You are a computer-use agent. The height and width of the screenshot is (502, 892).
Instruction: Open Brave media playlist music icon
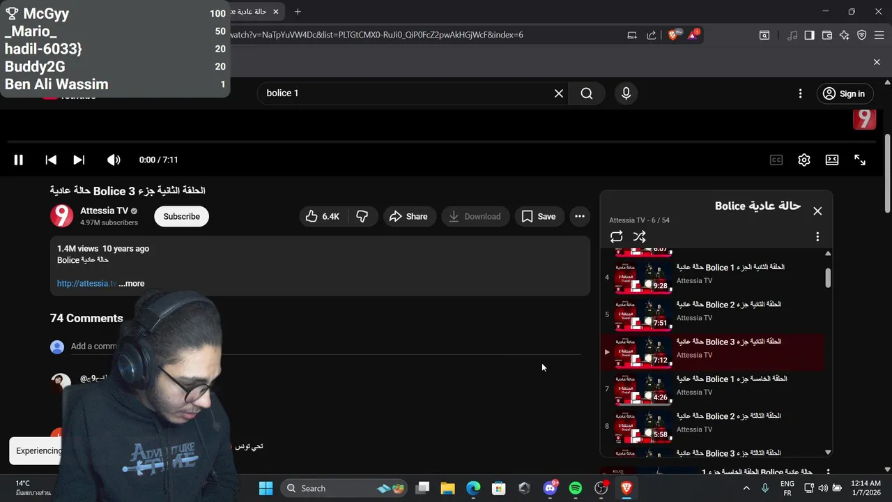792,35
